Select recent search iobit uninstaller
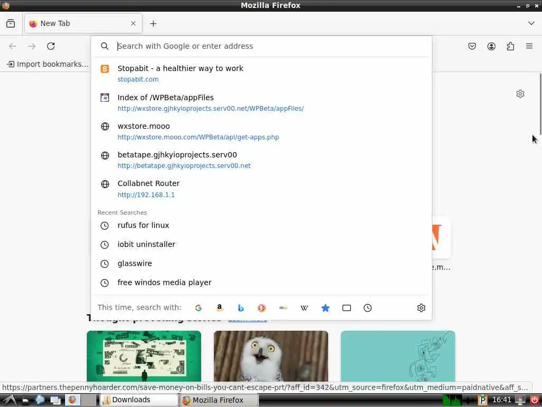Image resolution: width=542 pixels, height=407 pixels. [261, 244]
